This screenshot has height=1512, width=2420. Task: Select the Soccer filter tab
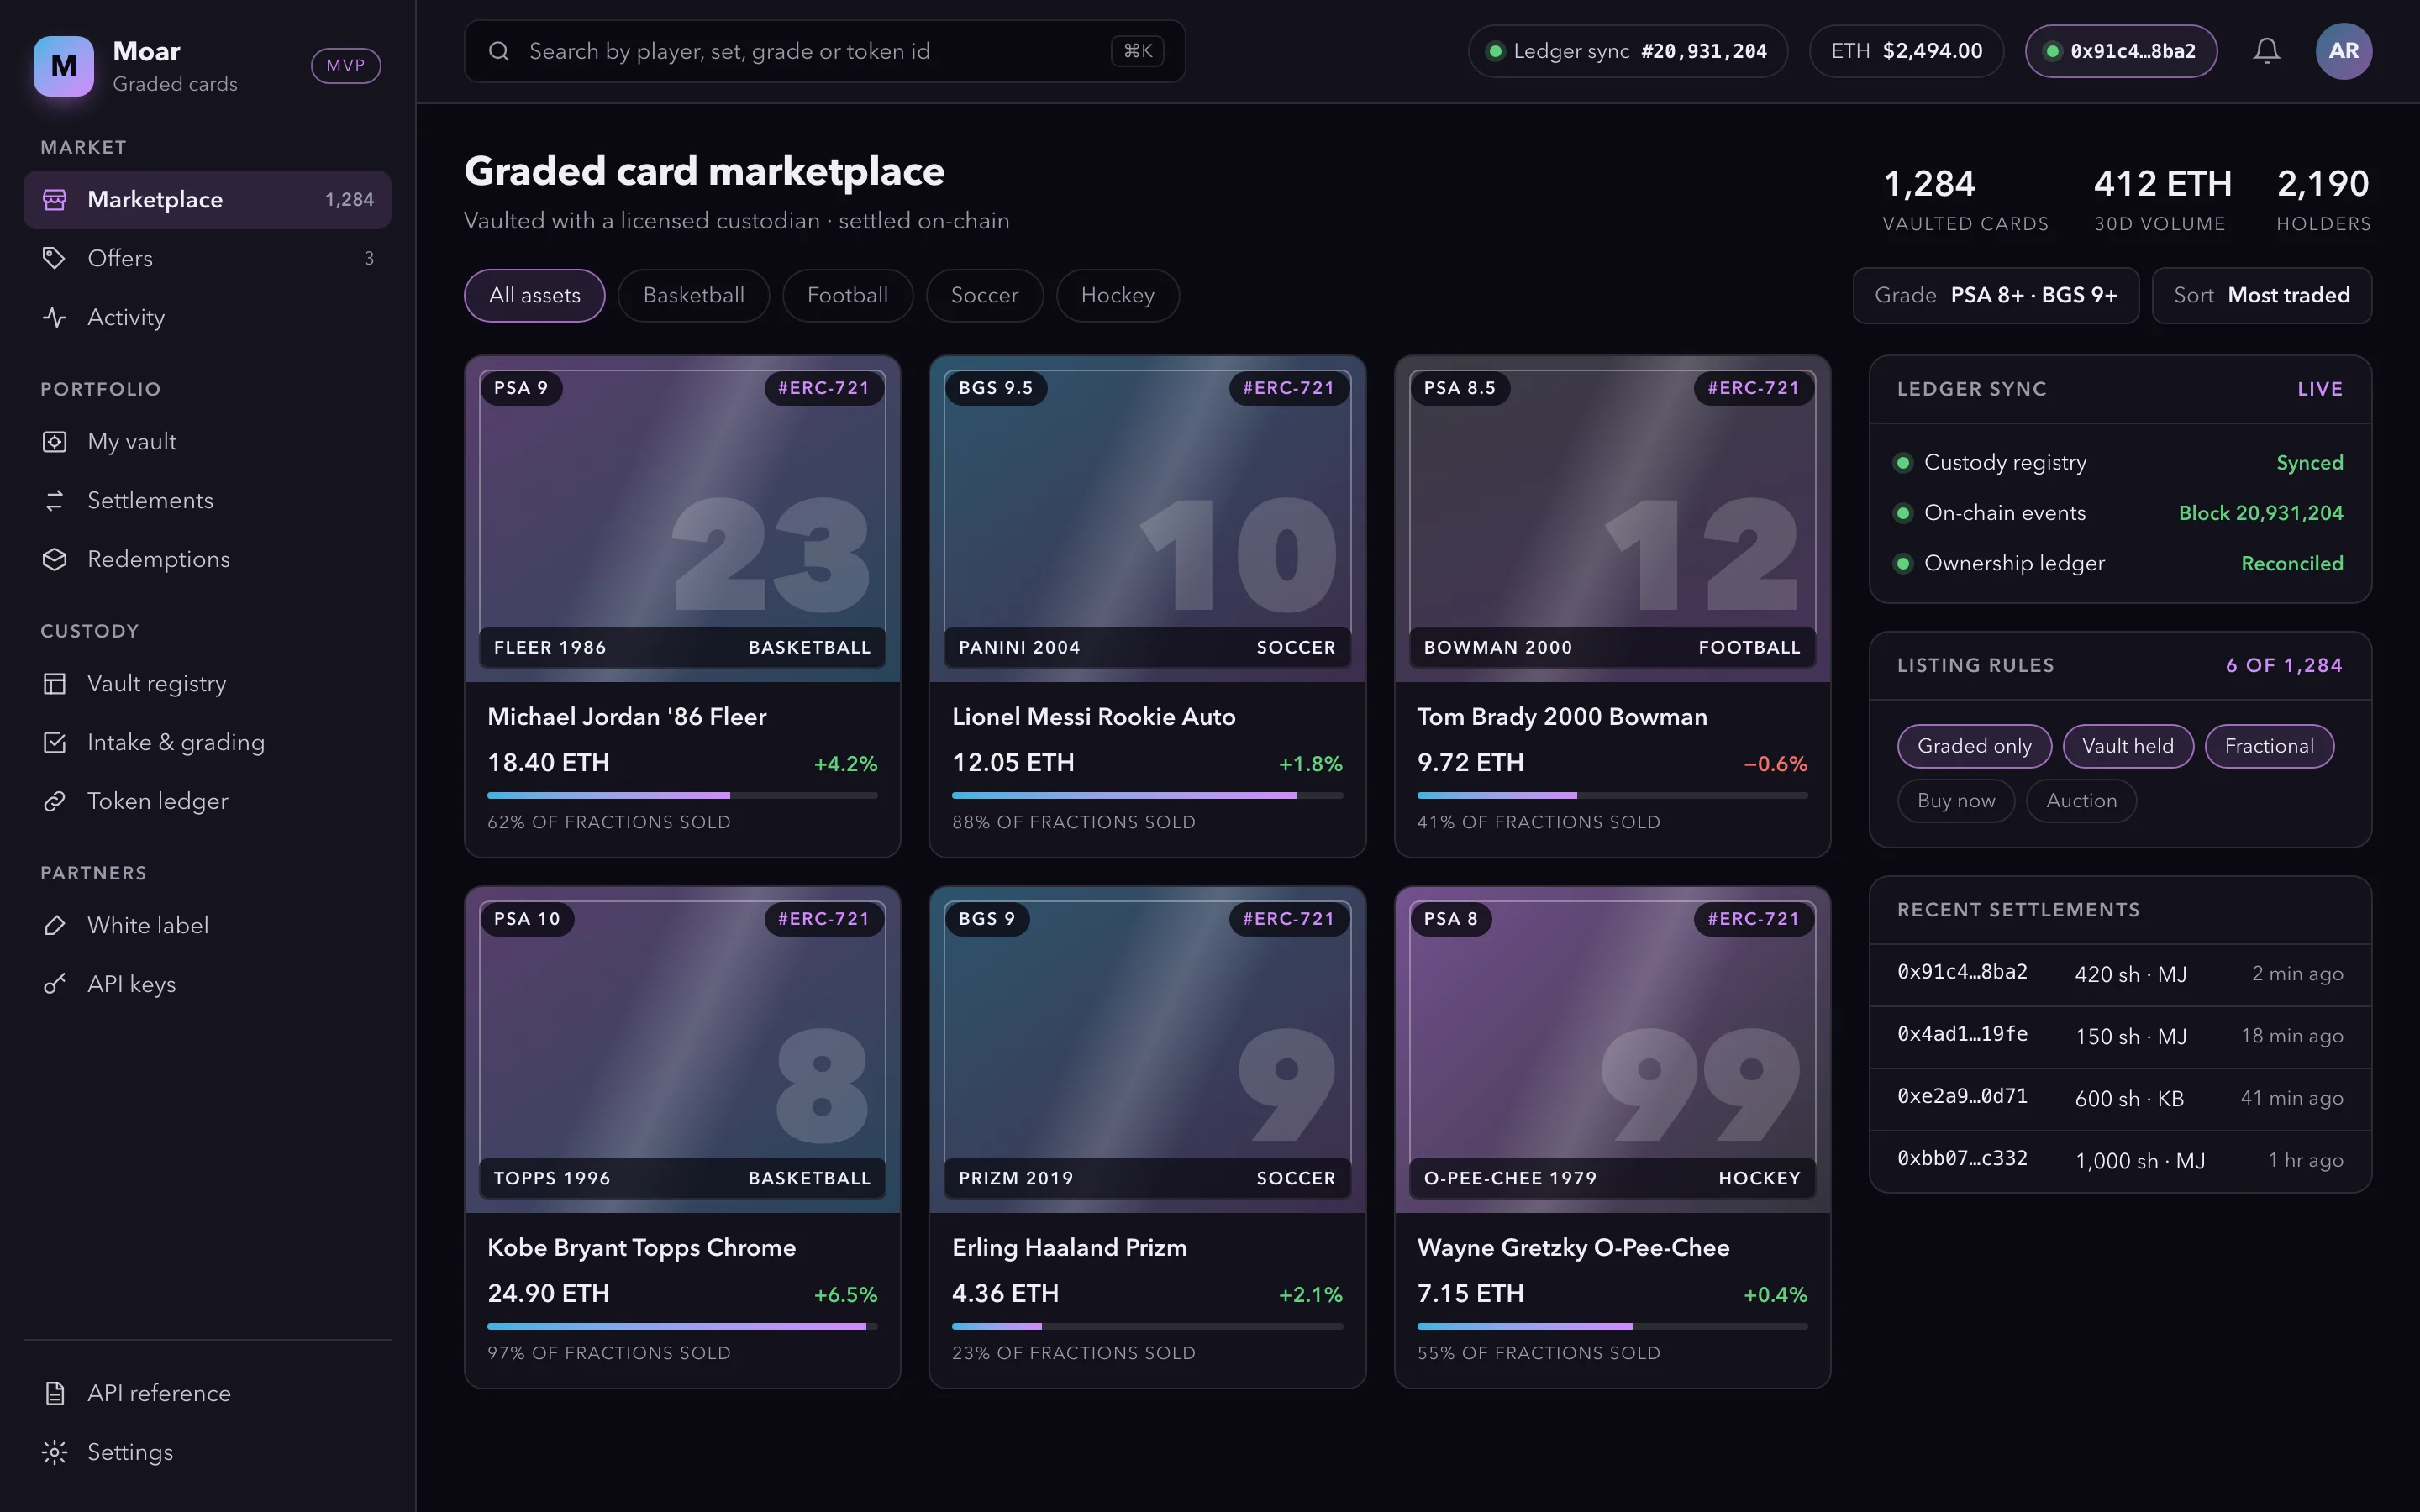tap(984, 295)
